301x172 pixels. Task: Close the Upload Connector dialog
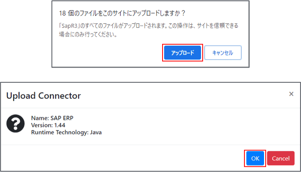point(291,94)
